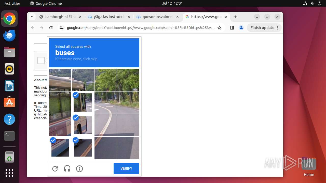Deselect checked second-row tile with bus front
This screenshot has height=183, width=326.
pos(83,102)
